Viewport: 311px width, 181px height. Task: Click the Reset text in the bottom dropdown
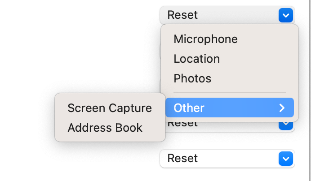point(182,158)
